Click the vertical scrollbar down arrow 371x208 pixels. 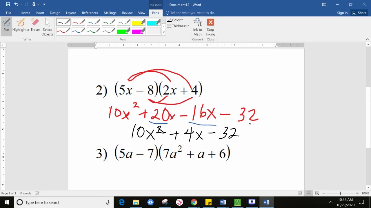(368, 187)
